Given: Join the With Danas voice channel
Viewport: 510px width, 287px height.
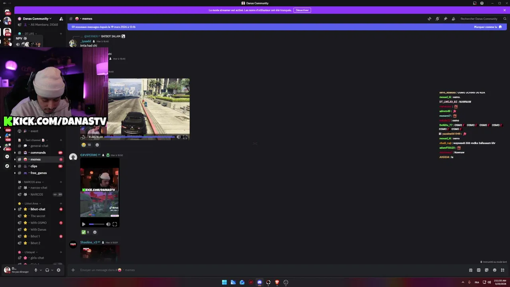Looking at the screenshot, I should 39,230.
